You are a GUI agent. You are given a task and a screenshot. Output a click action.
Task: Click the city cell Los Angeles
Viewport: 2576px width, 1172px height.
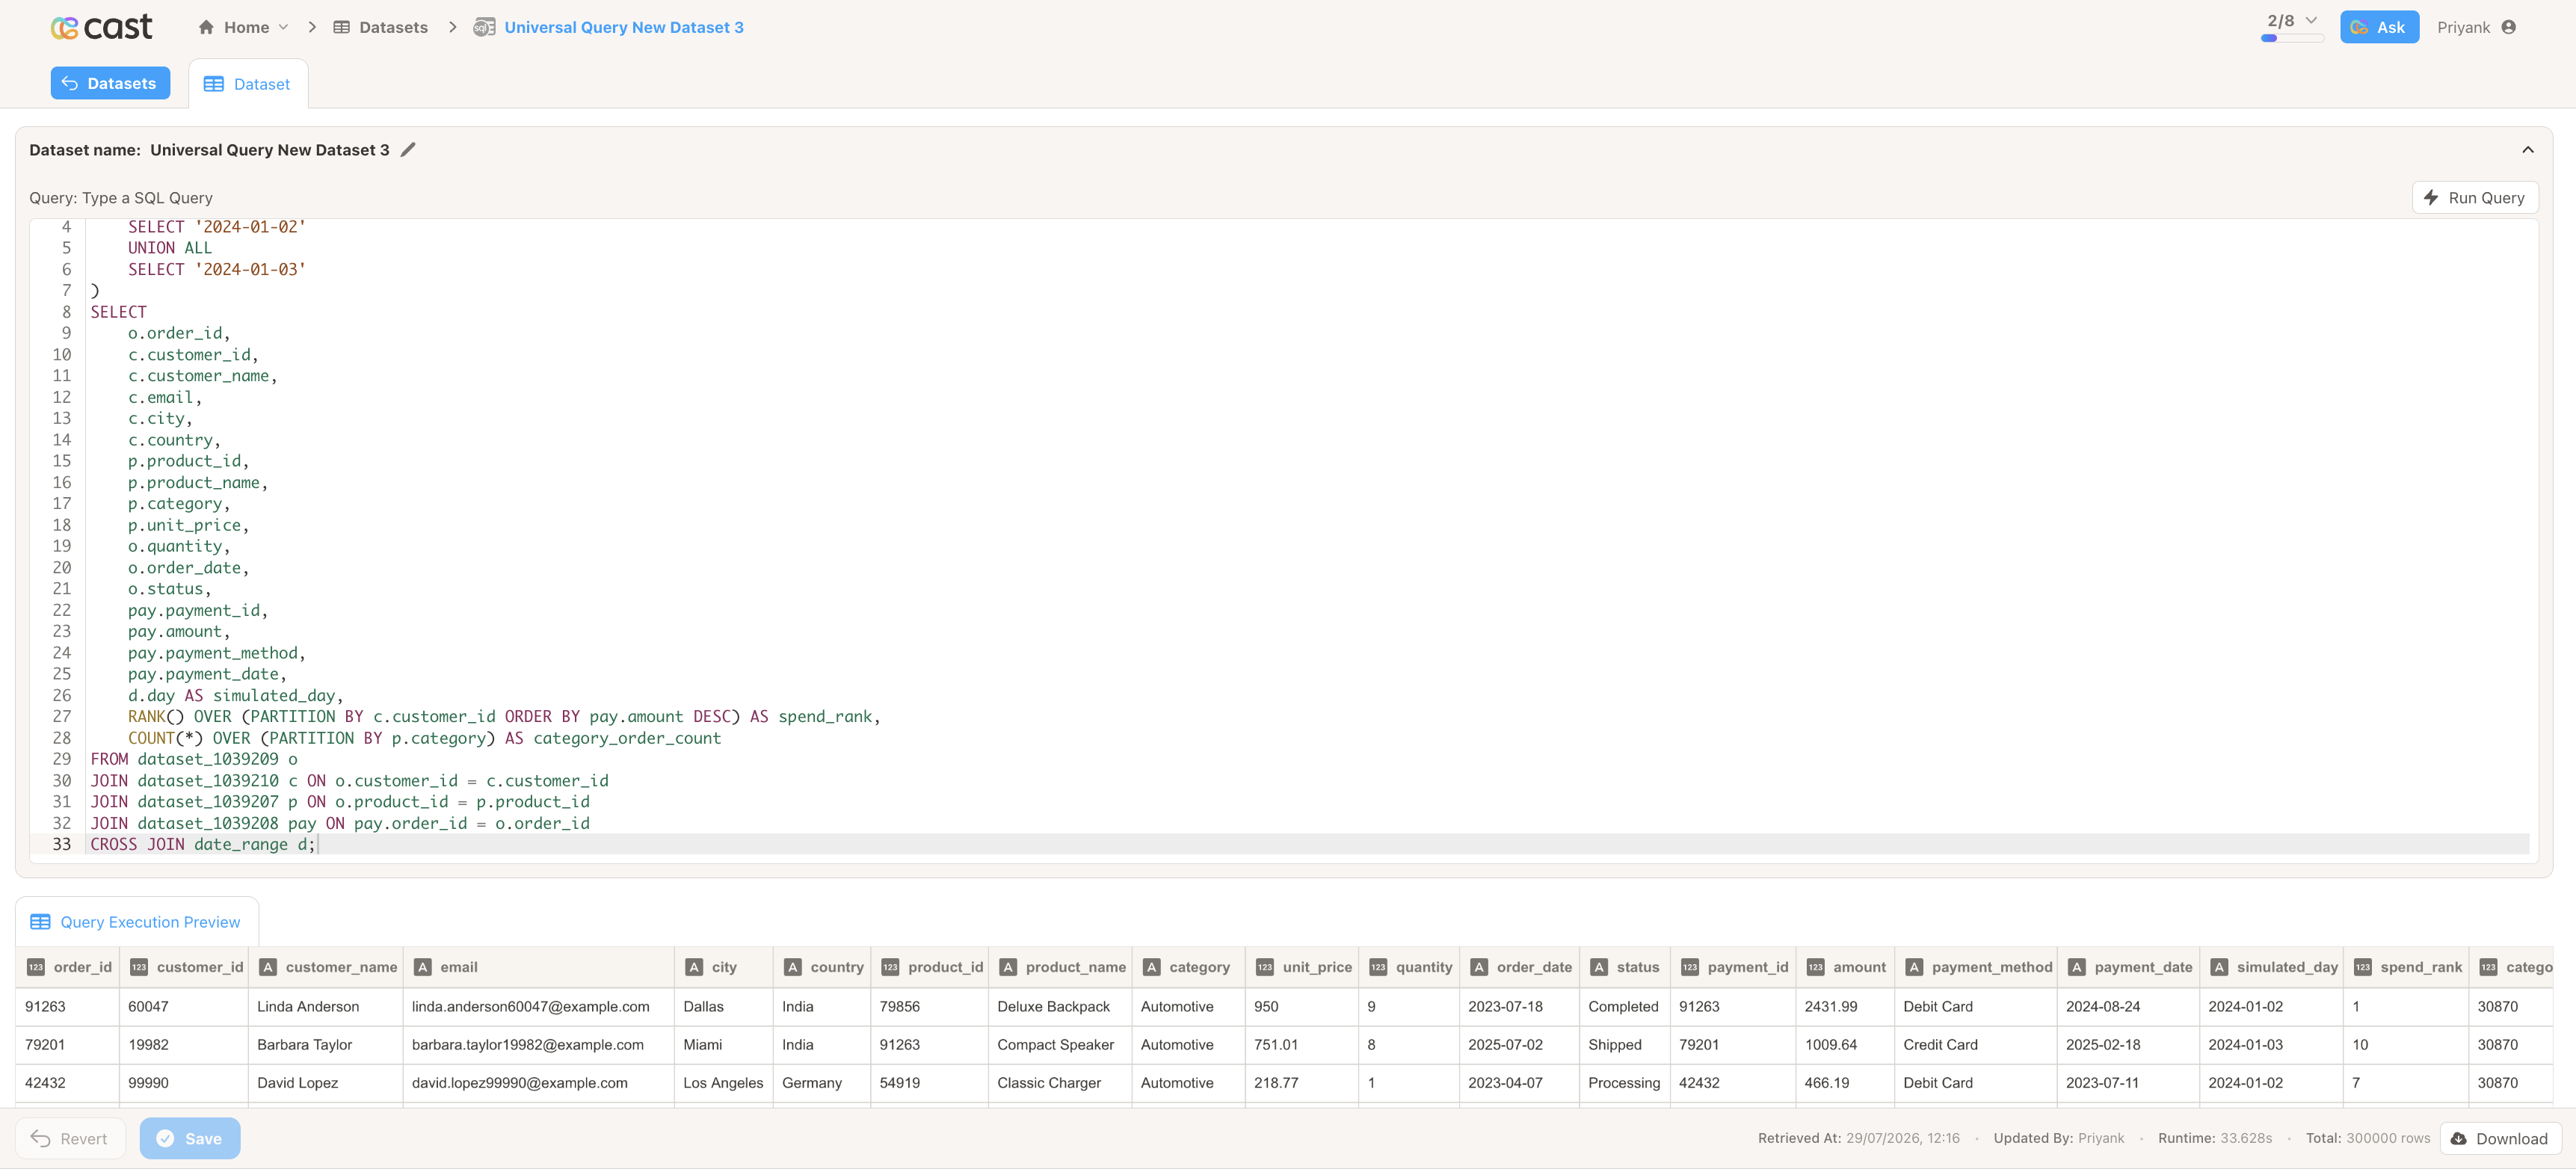(x=722, y=1082)
